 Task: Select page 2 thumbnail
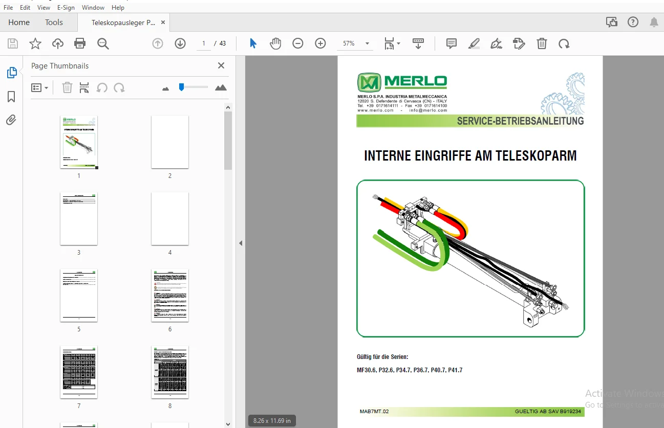(170, 142)
